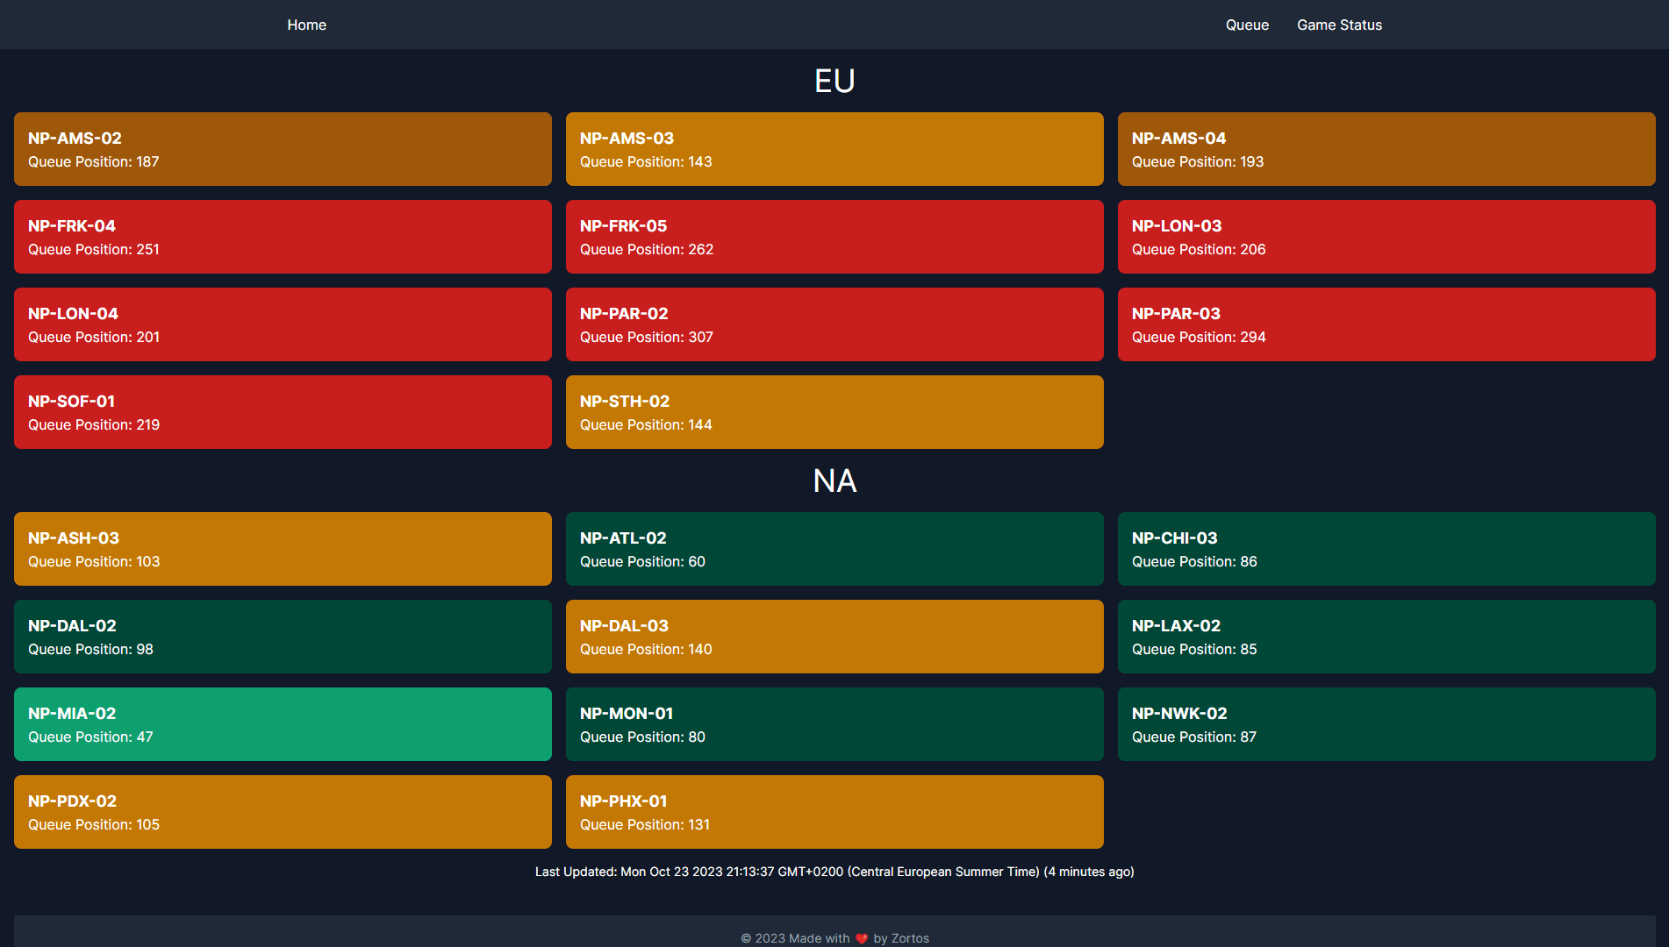This screenshot has width=1669, height=947.
Task: Select the NP-SOF-01 server card
Action: pyautogui.click(x=283, y=412)
